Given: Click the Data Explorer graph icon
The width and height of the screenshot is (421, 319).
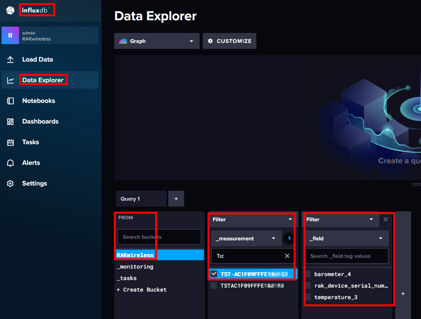Looking at the screenshot, I should tap(10, 80).
